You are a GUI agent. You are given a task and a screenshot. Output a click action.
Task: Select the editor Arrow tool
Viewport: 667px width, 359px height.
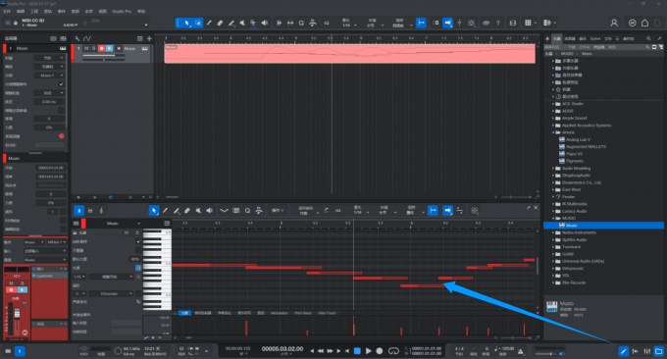click(154, 211)
